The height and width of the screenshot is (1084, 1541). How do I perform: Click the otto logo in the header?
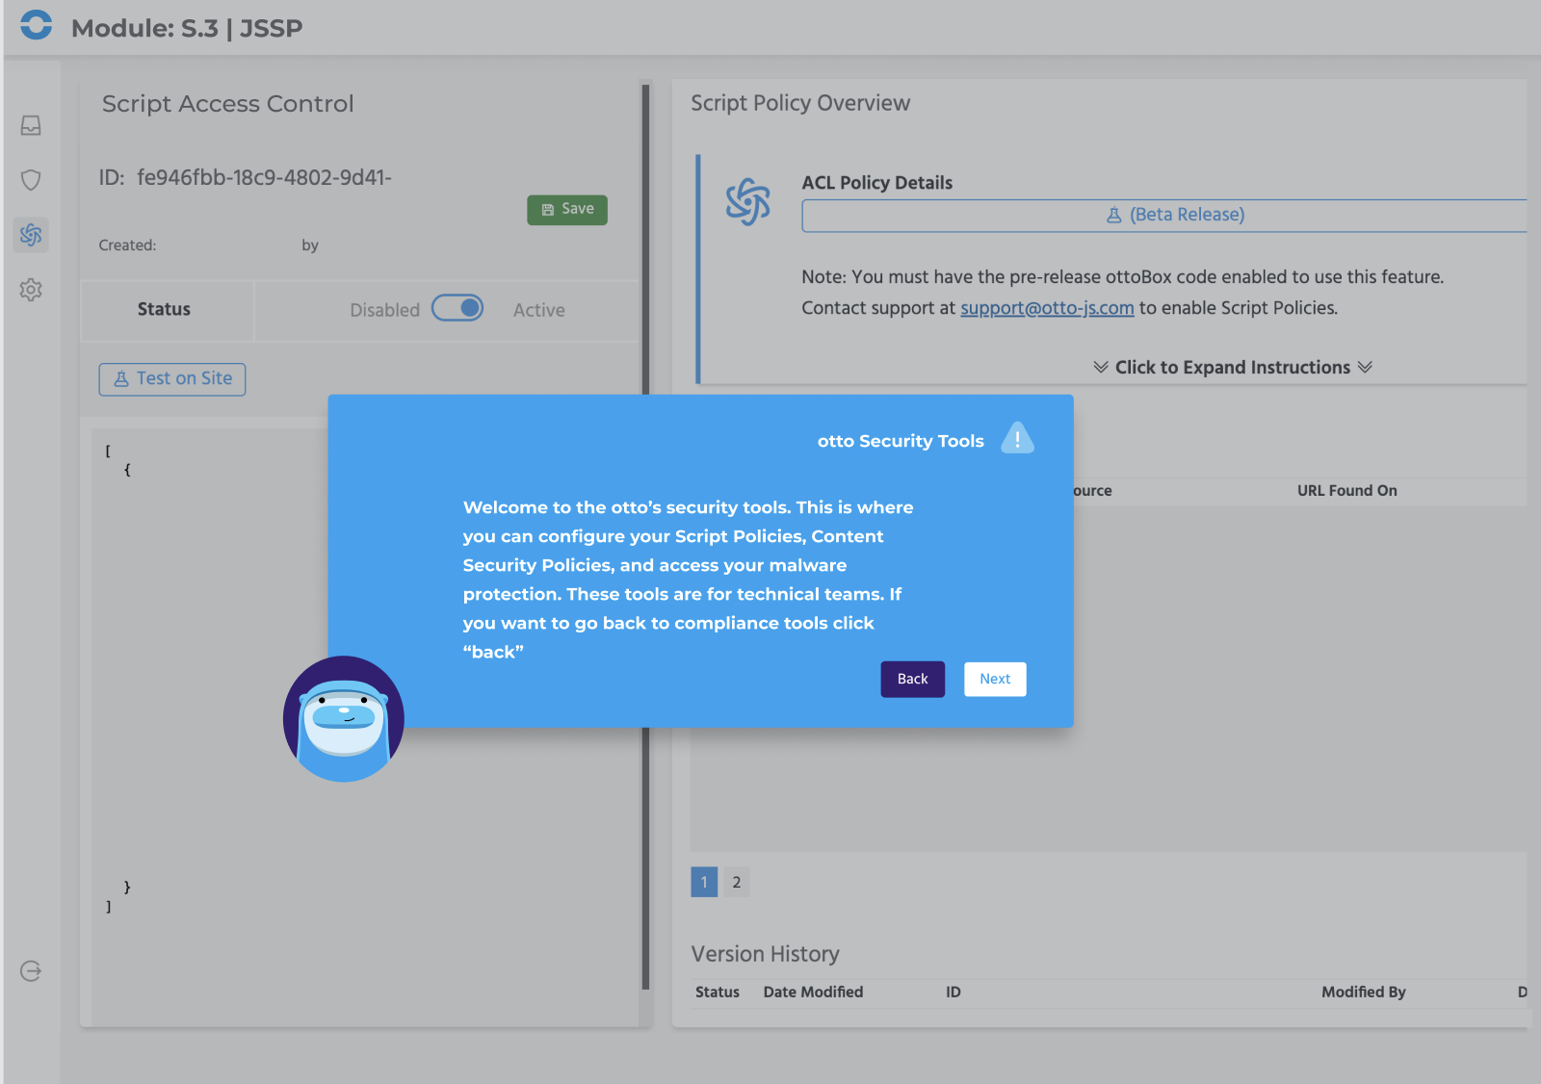[37, 24]
